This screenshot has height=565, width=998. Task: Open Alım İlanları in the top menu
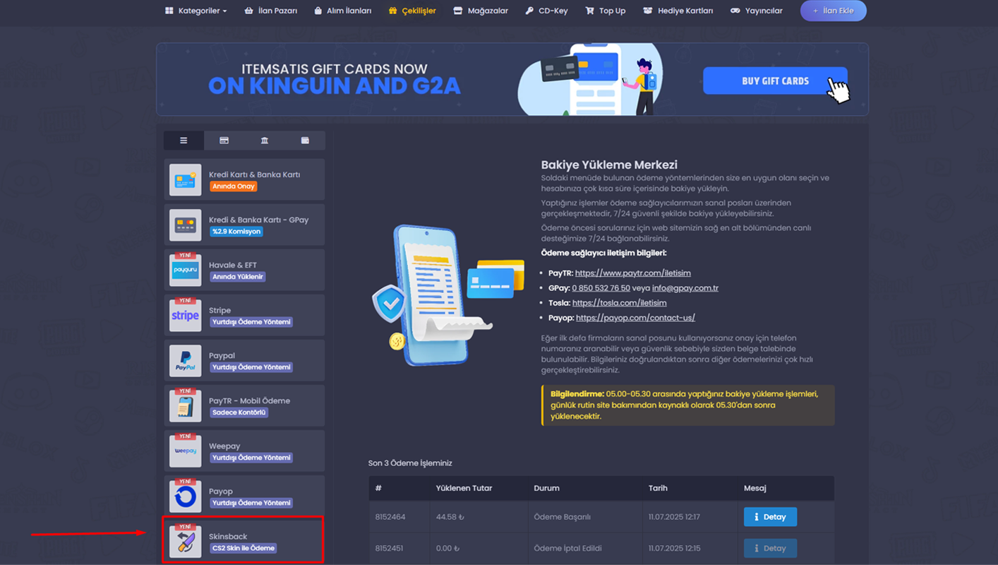342,11
